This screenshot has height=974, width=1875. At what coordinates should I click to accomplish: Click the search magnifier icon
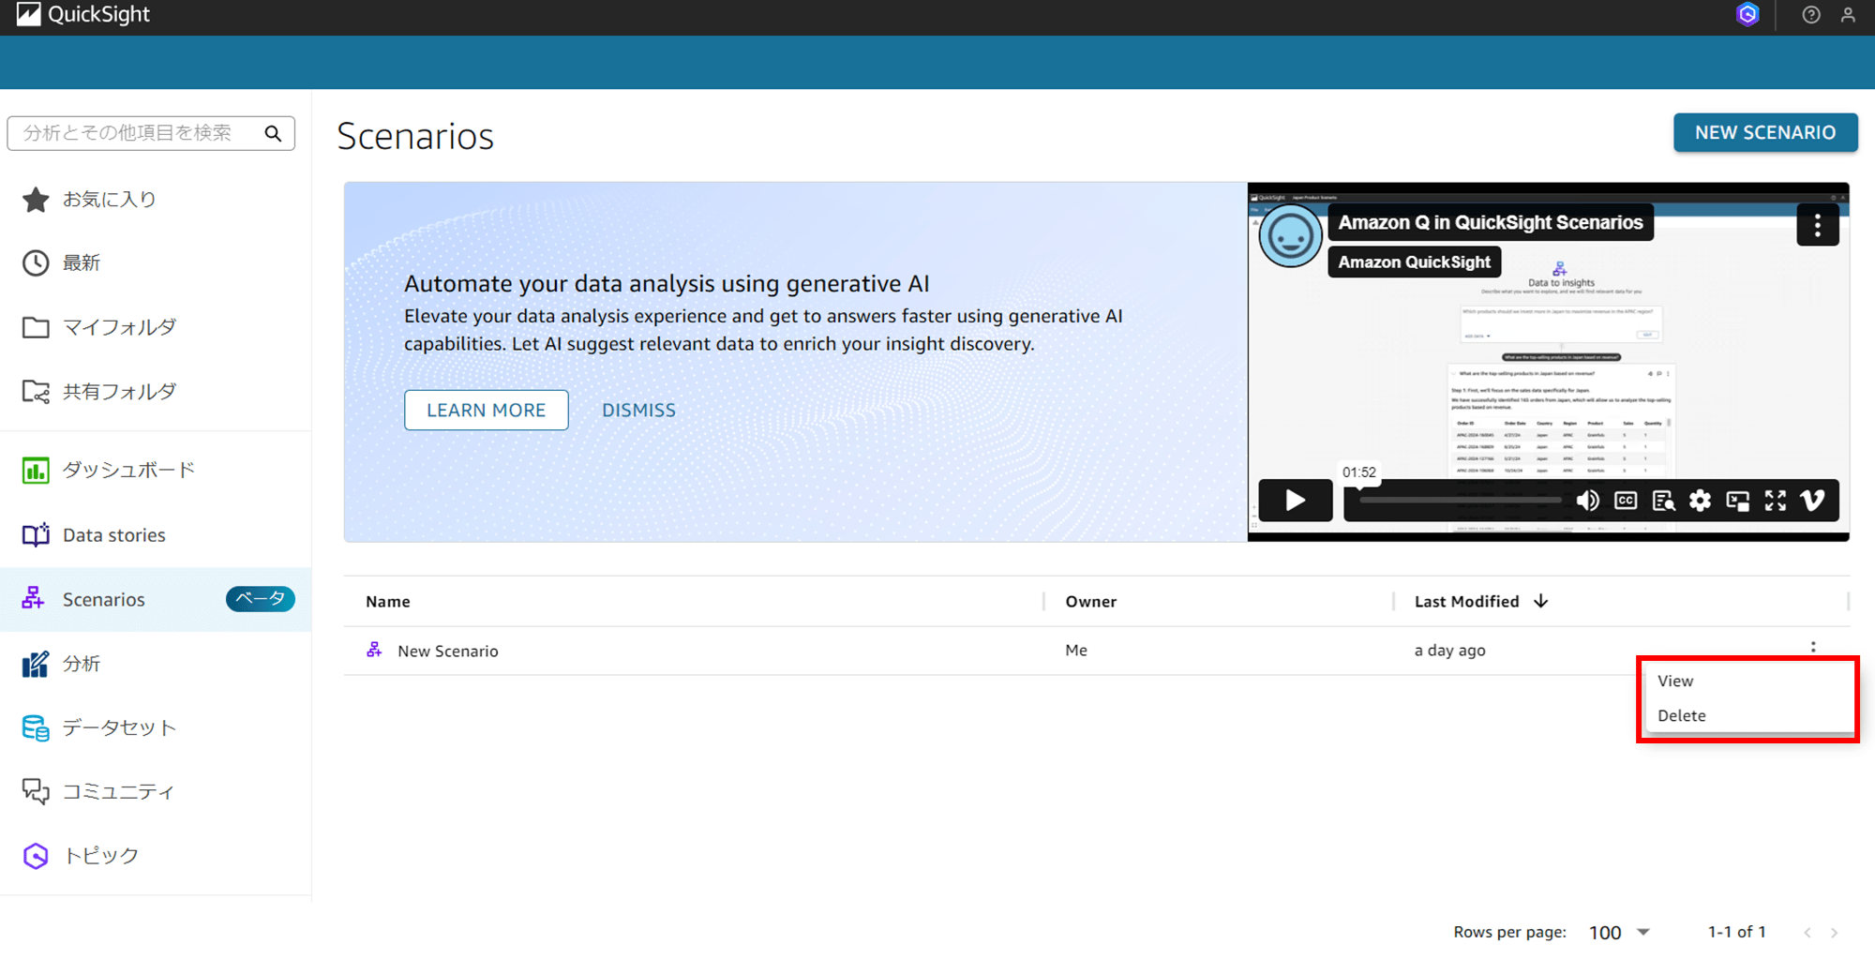[273, 133]
